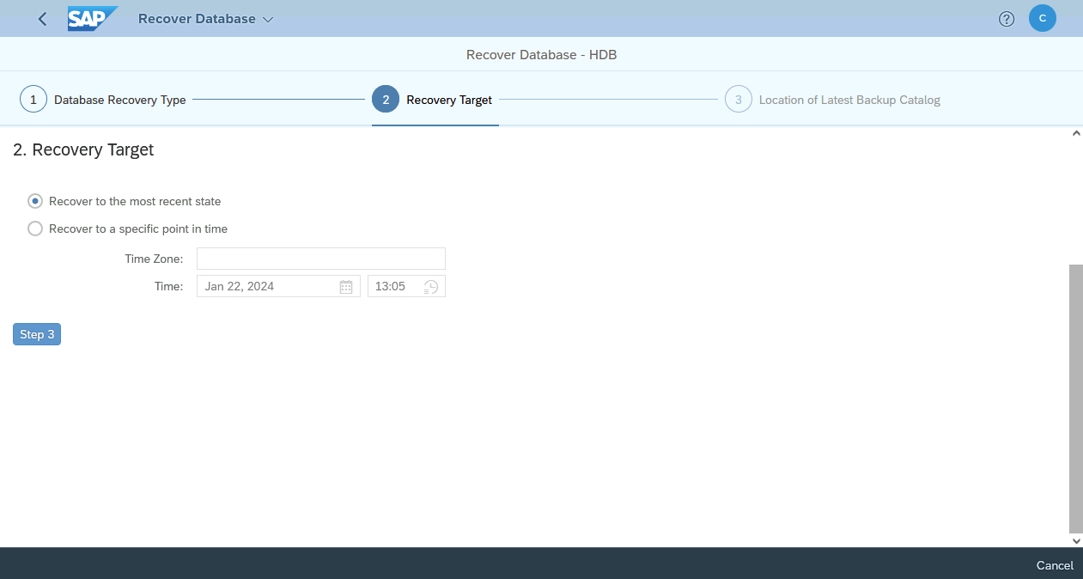Select Recover to the most recent state
The image size is (1083, 579).
[35, 201]
